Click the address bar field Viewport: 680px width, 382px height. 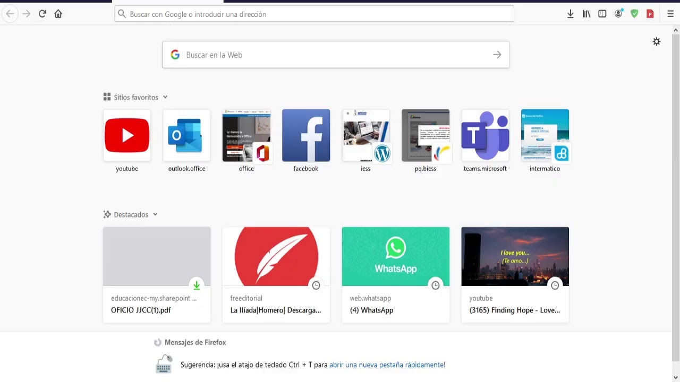[x=314, y=14]
